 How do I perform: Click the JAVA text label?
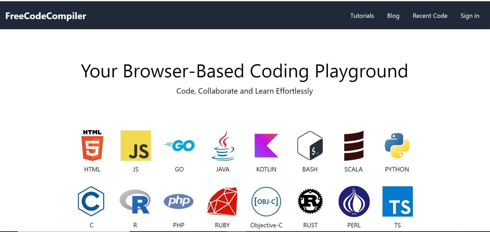tap(223, 169)
